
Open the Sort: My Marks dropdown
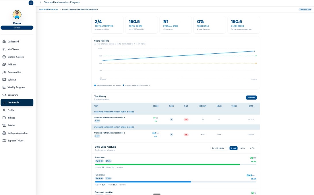[220, 148]
